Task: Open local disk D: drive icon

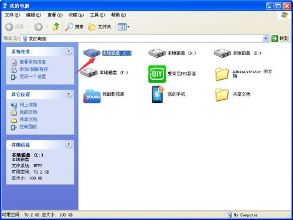Action: (157, 53)
